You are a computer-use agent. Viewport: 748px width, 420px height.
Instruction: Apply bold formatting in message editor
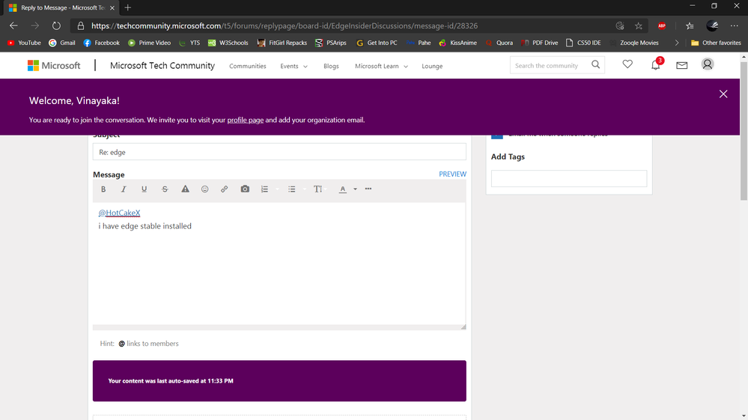point(103,189)
